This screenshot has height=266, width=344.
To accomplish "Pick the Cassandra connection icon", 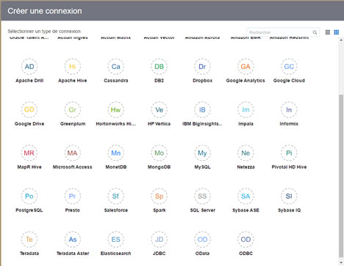I will (x=116, y=66).
